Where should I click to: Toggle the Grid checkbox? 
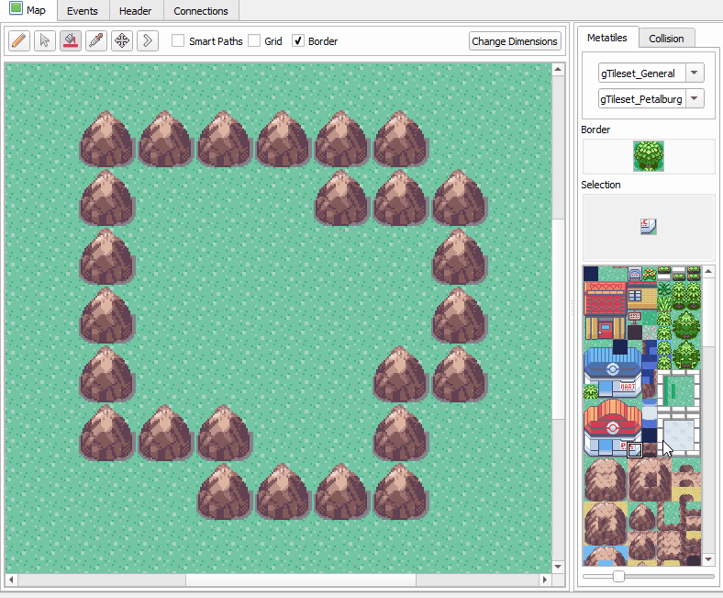(x=254, y=41)
